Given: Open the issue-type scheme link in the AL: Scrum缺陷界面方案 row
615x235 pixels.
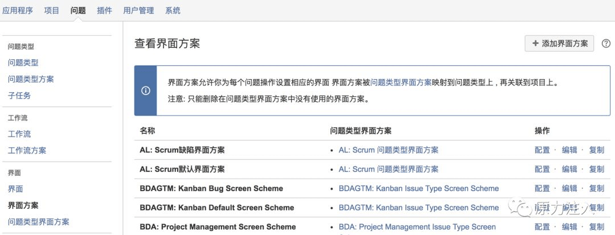Looking at the screenshot, I should [x=389, y=150].
